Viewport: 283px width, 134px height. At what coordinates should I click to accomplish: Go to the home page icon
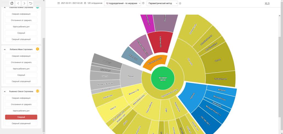(12, 3)
